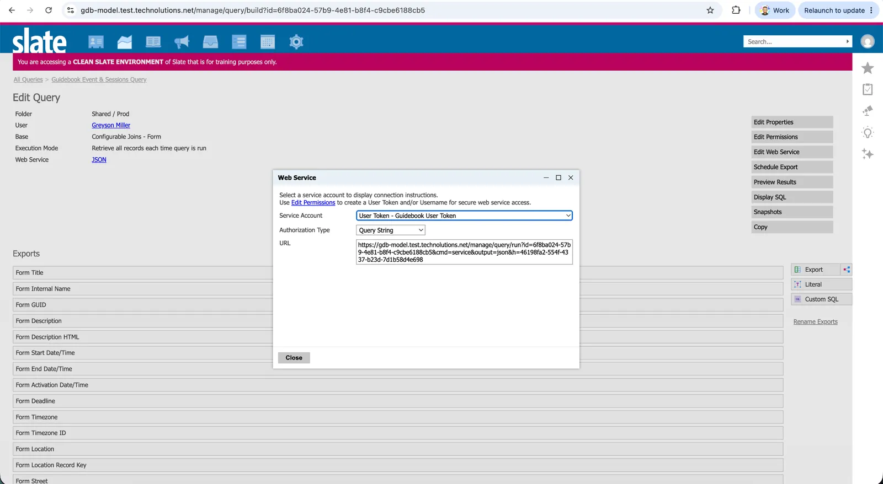This screenshot has height=484, width=883.
Task: Open the Chrome extensions puzzle icon
Action: (x=736, y=10)
